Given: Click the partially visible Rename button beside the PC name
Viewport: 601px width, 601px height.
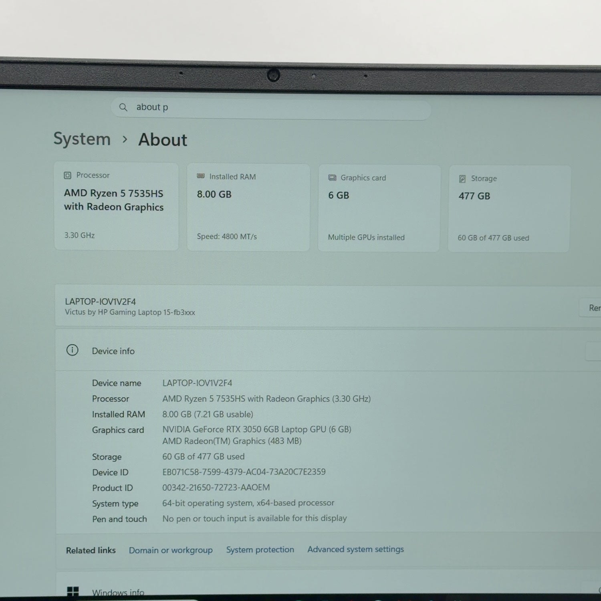Looking at the screenshot, I should (590, 308).
